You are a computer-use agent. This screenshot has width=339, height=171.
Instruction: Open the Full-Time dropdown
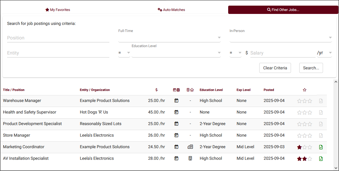169,38
